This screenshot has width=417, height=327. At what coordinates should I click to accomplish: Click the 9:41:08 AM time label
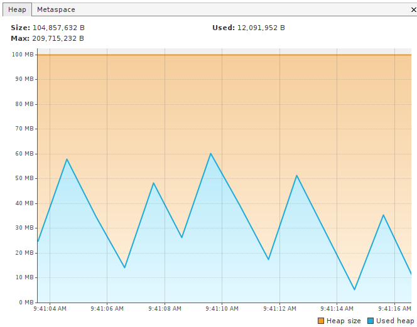(165, 309)
